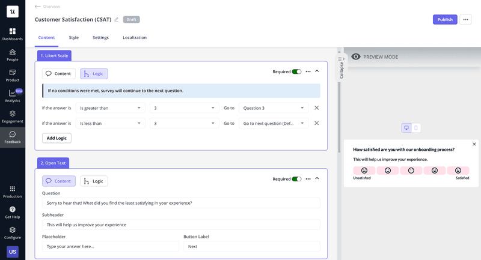Open the 'Question 3' Go to dropdown
The width and height of the screenshot is (481, 260).
(273, 108)
